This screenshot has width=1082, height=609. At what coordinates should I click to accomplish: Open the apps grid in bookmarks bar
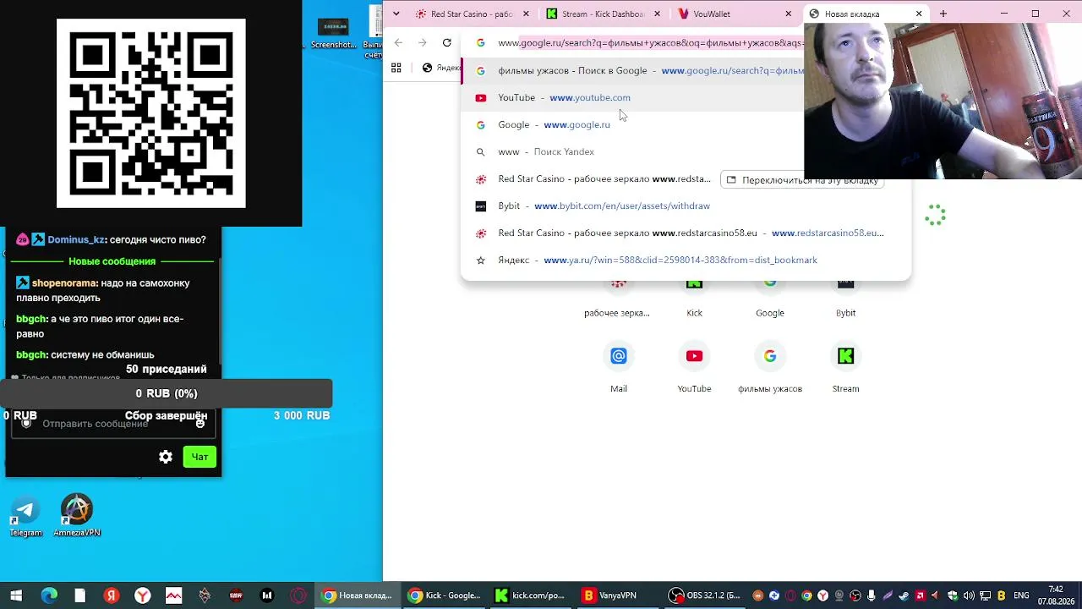(396, 68)
